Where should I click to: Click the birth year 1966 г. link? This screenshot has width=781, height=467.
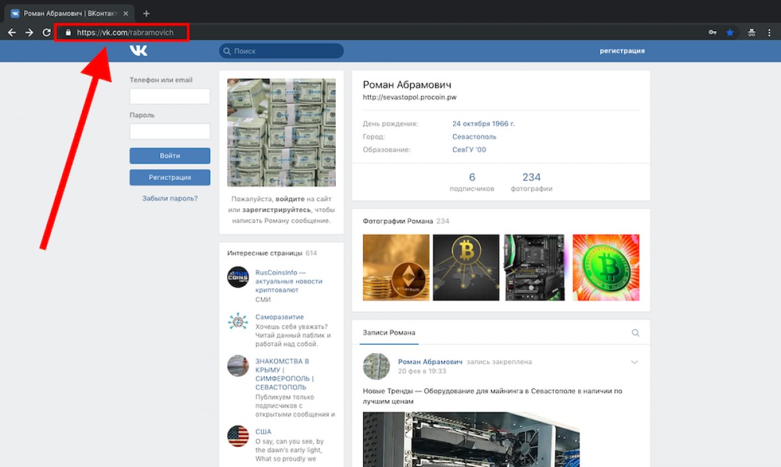(505, 124)
